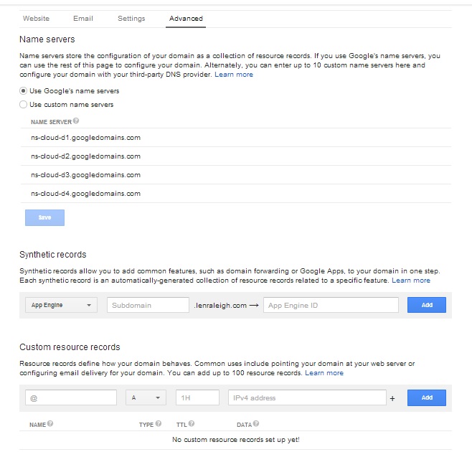472x452 pixels.
Task: Click Add button for synthetic records
Action: point(427,305)
